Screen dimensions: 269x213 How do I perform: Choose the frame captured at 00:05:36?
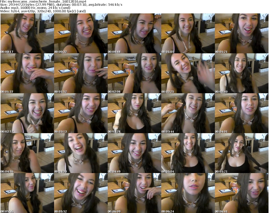point(27,193)
